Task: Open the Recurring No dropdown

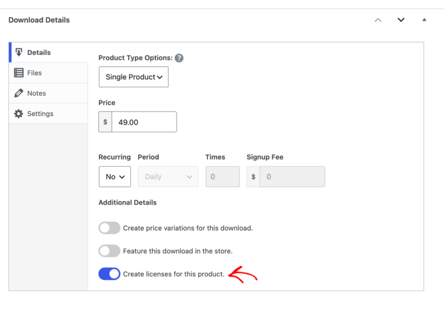Action: point(115,177)
